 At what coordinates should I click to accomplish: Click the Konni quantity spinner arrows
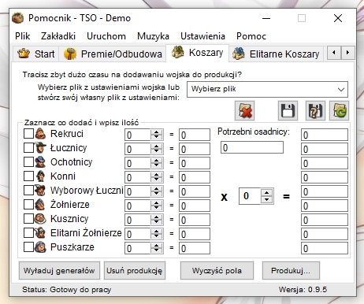tap(157, 177)
